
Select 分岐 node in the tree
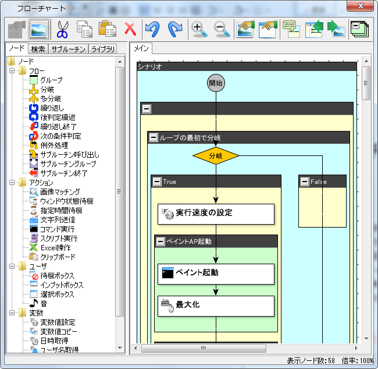pos(47,89)
